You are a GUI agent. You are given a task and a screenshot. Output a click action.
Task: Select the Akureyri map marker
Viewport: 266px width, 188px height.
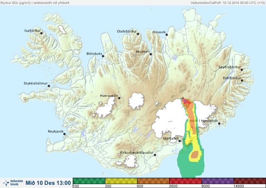point(151,54)
